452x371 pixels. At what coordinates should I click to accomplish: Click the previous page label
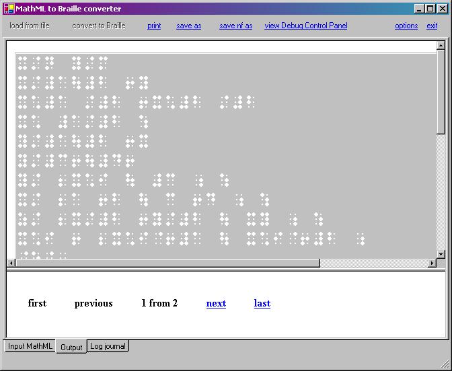[x=93, y=303]
